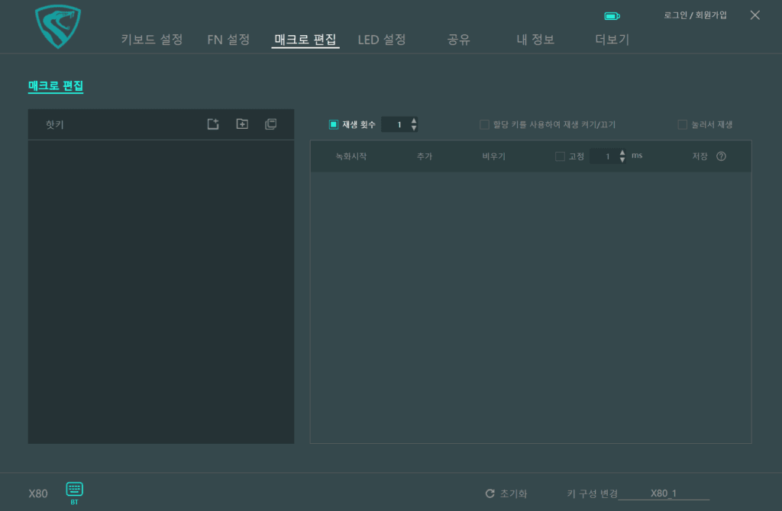Increase 재생 횟수 count with up arrow
The image size is (782, 511).
[x=414, y=121]
